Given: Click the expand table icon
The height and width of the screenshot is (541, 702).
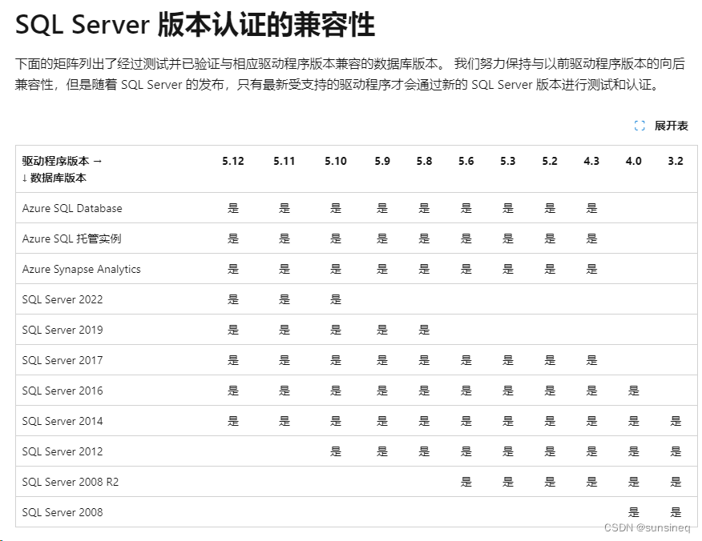Looking at the screenshot, I should click(x=639, y=126).
